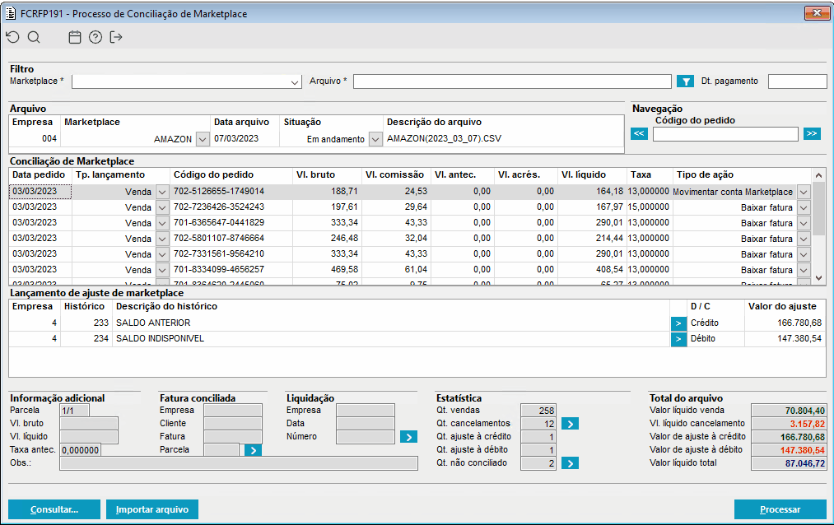
Task: Click the Consultar... button
Action: click(54, 509)
